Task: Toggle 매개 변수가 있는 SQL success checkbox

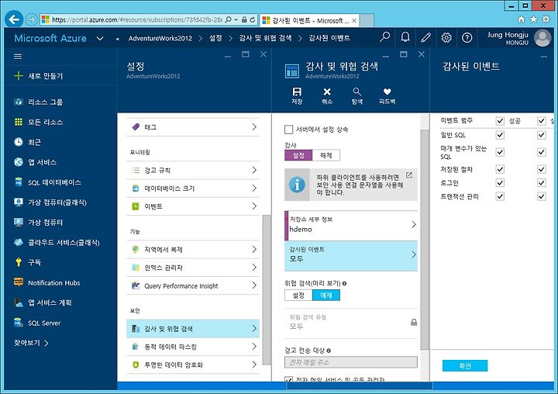Action: (500, 152)
